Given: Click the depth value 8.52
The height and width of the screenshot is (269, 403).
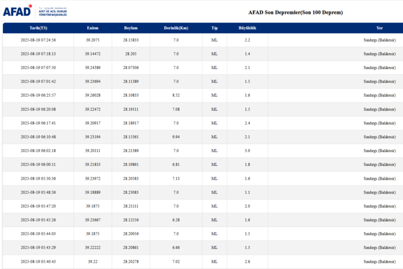Looking at the screenshot, I should pos(176,96).
